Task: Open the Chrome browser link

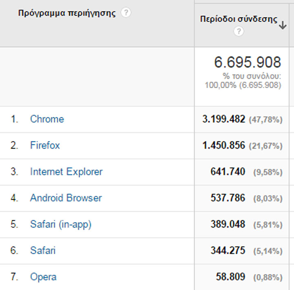Action: [x=47, y=119]
